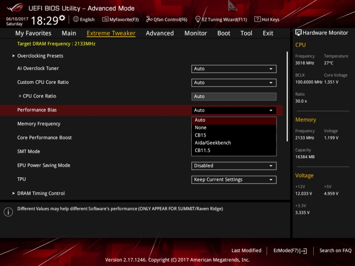Click the 16384 MB memory capacity value
This screenshot has width=355, height=266.
point(305,157)
